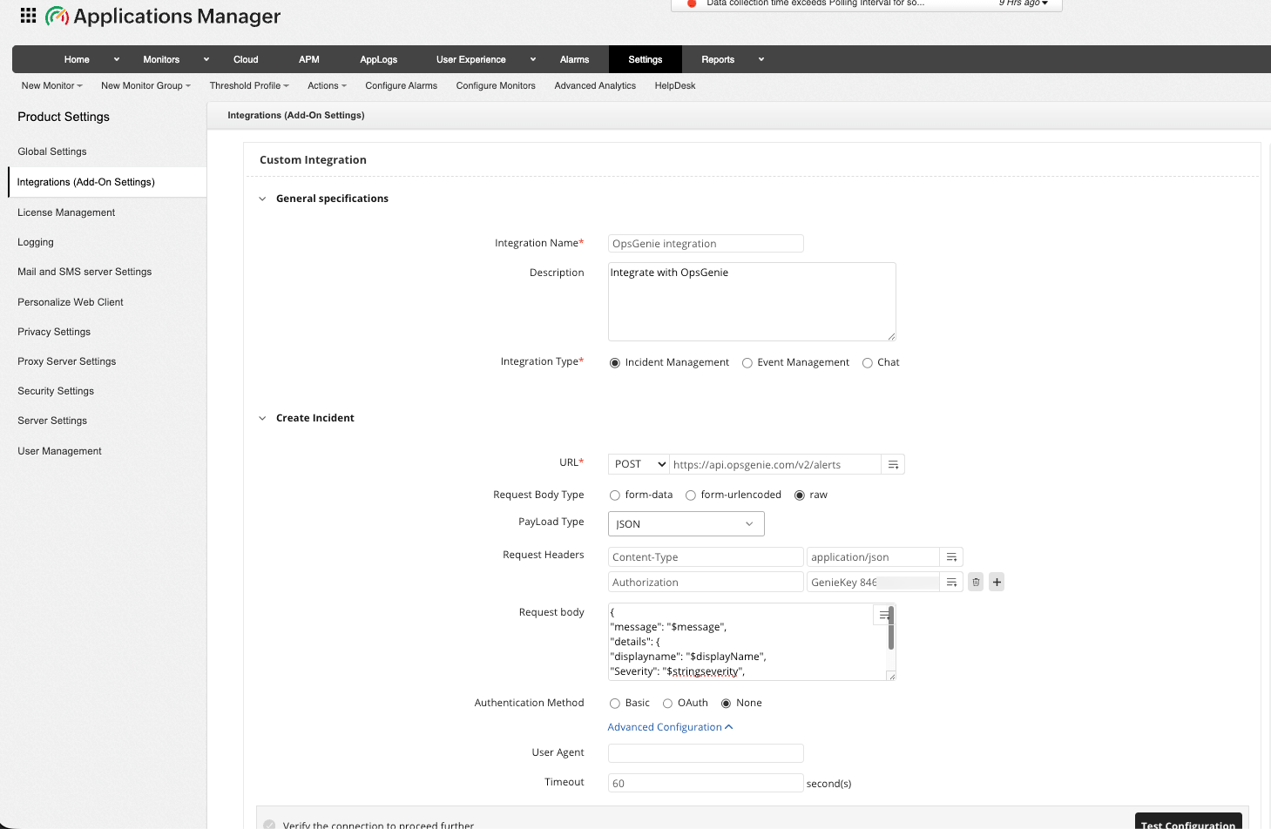The width and height of the screenshot is (1271, 829).
Task: Open the User Experience dropdown arrow
Action: pos(533,59)
